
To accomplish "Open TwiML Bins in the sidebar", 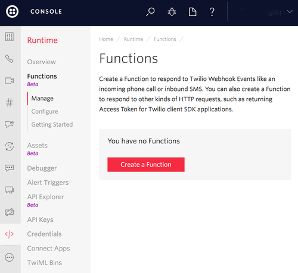I will [x=45, y=263].
